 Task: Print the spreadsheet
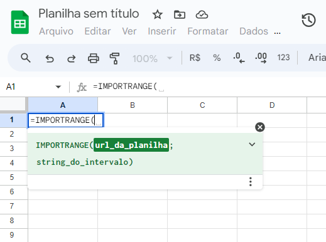93,58
